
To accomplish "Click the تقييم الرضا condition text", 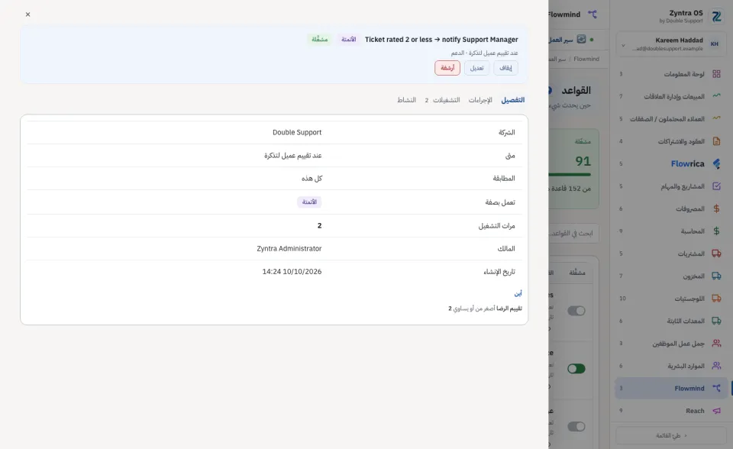I will pos(509,308).
